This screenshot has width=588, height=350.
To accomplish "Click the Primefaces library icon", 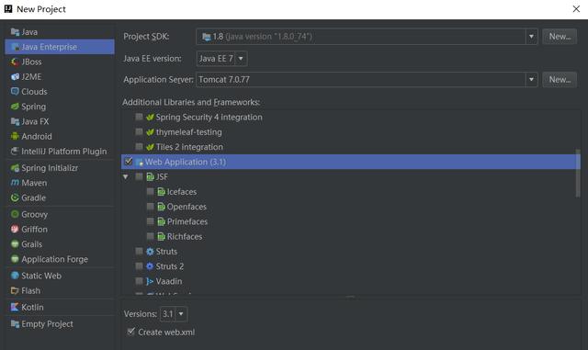I will (162, 221).
